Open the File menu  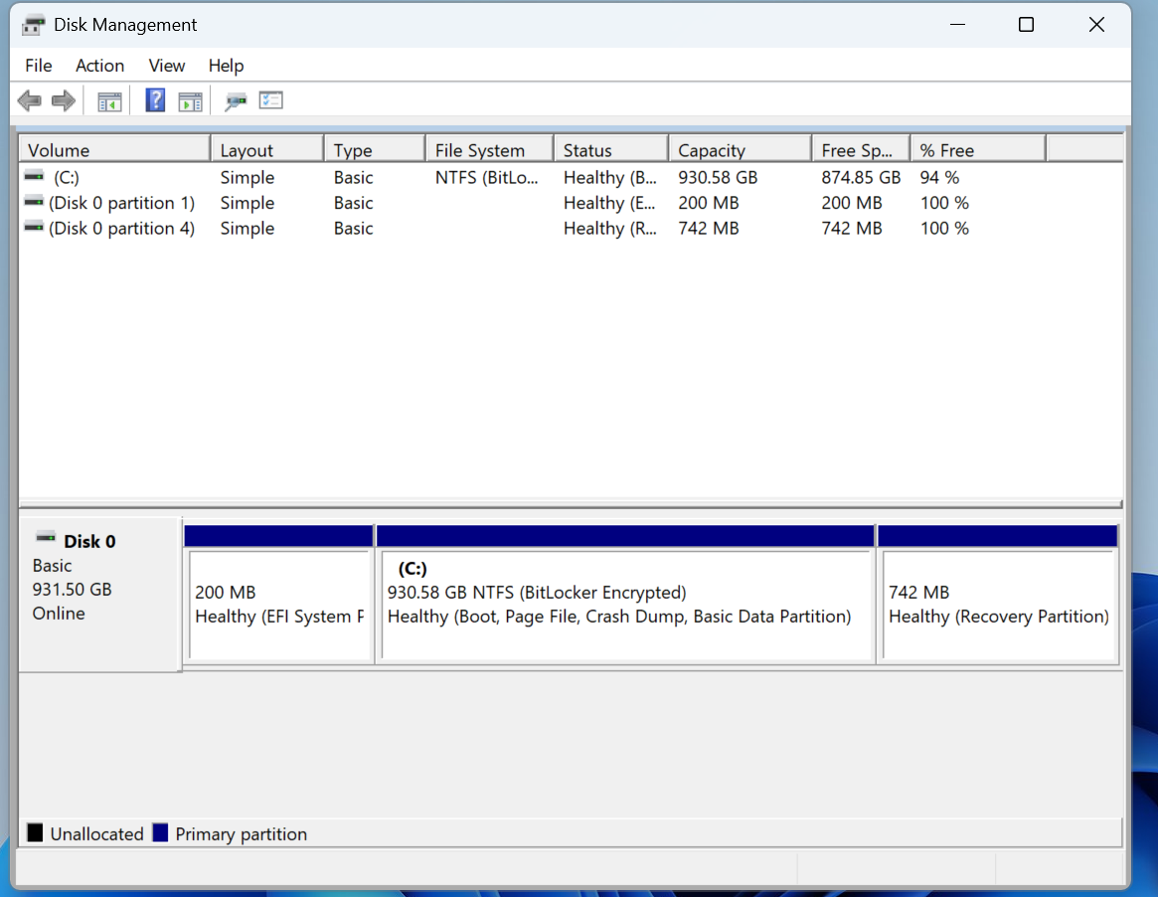[38, 66]
